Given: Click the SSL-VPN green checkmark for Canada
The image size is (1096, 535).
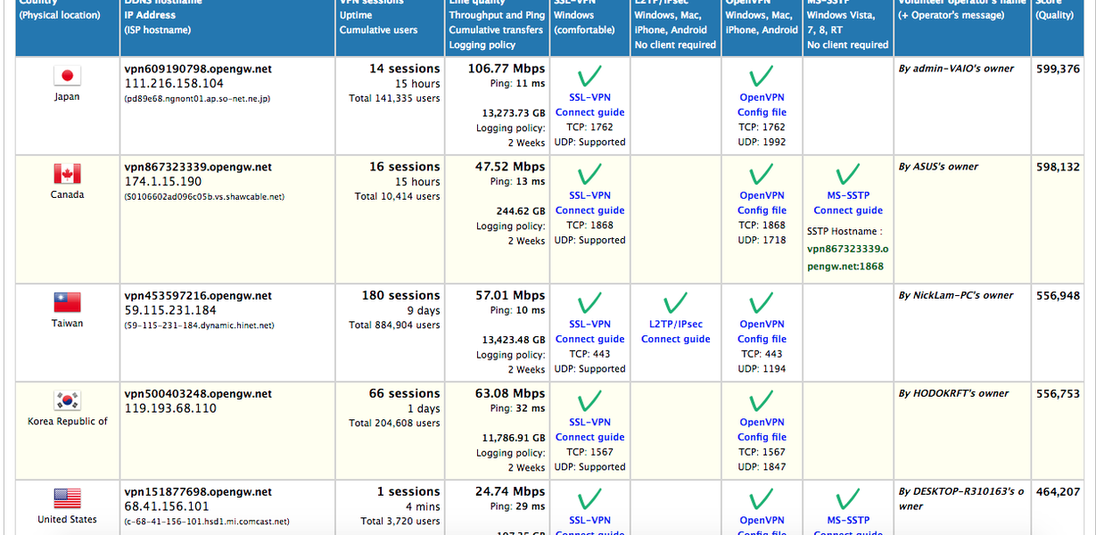Looking at the screenshot, I should tap(589, 174).
